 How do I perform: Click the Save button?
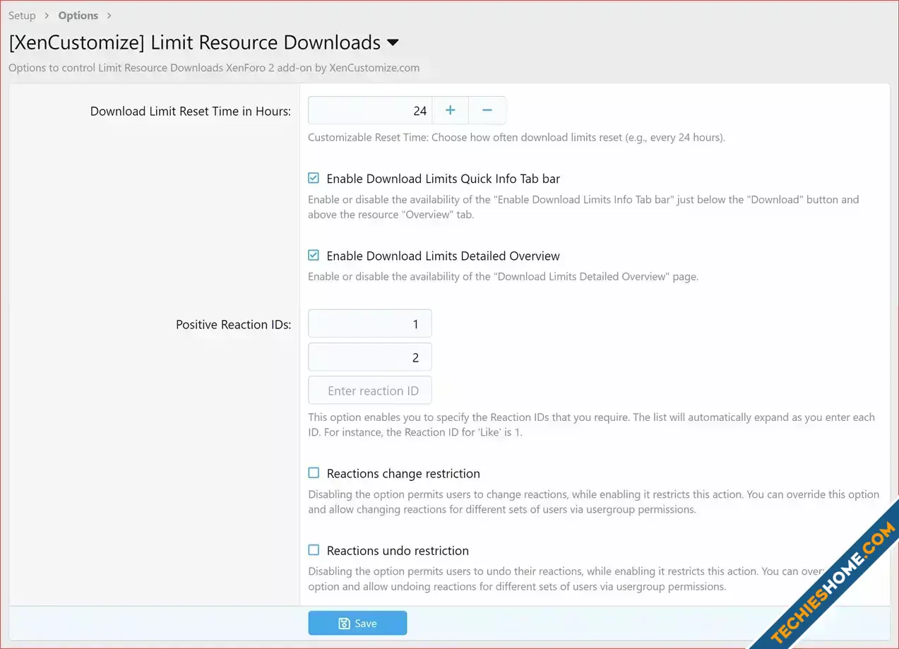(357, 623)
